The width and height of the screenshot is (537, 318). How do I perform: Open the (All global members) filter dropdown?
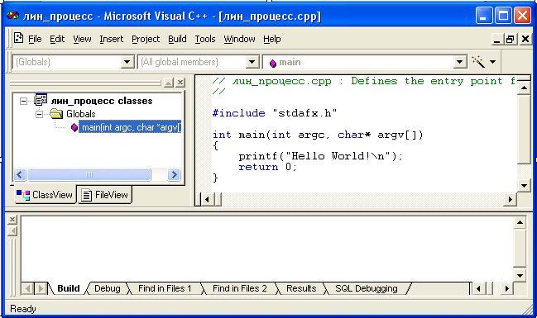click(x=252, y=62)
